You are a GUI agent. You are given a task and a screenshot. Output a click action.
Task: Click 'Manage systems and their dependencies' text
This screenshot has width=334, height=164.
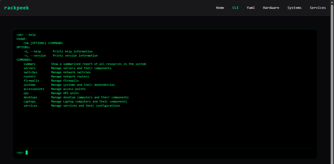(x=83, y=85)
